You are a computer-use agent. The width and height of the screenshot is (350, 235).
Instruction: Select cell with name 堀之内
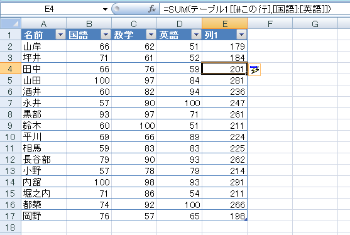pyautogui.click(x=44, y=194)
